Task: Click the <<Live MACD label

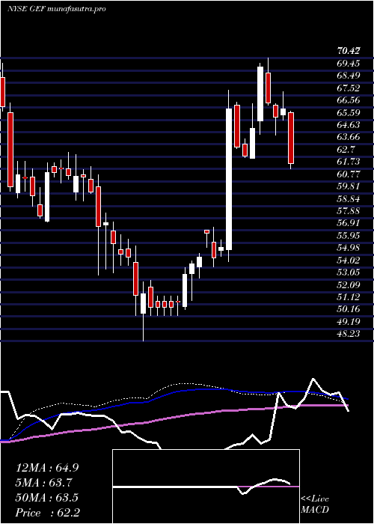Action: [315, 505]
